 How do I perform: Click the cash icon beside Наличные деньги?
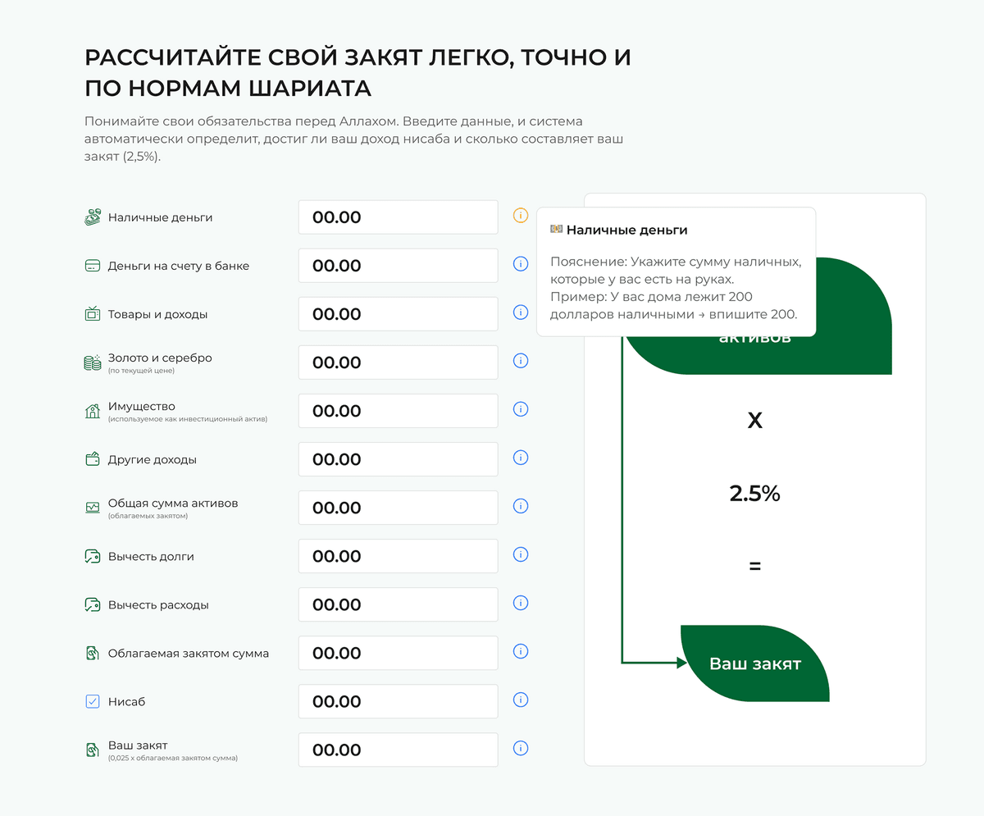(x=93, y=217)
